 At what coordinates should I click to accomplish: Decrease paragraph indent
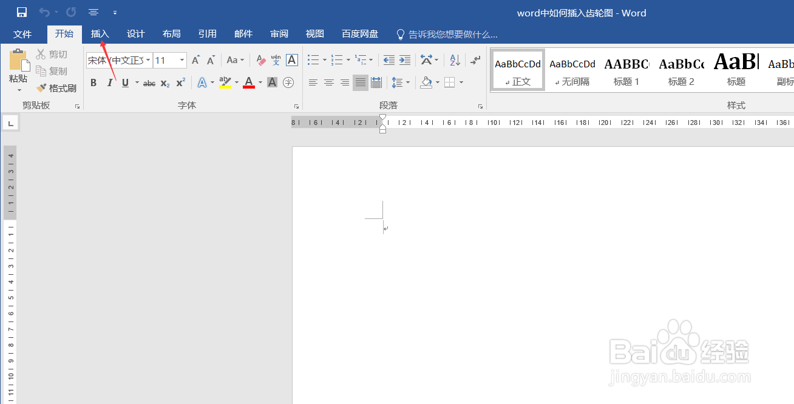coord(389,60)
